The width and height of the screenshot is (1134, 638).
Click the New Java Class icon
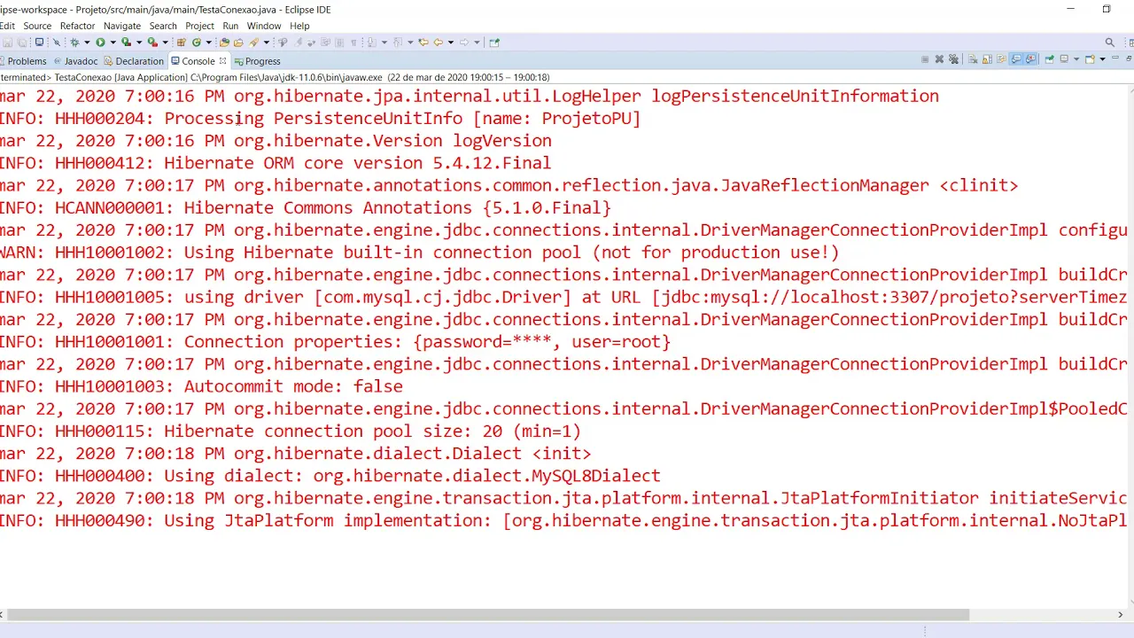point(197,42)
